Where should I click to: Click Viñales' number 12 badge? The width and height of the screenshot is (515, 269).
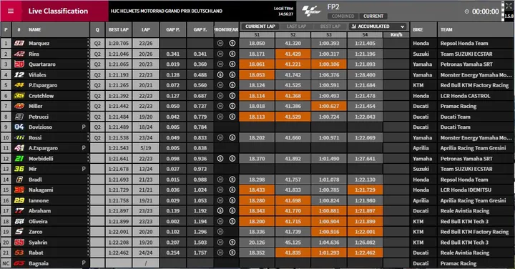[x=19, y=74]
